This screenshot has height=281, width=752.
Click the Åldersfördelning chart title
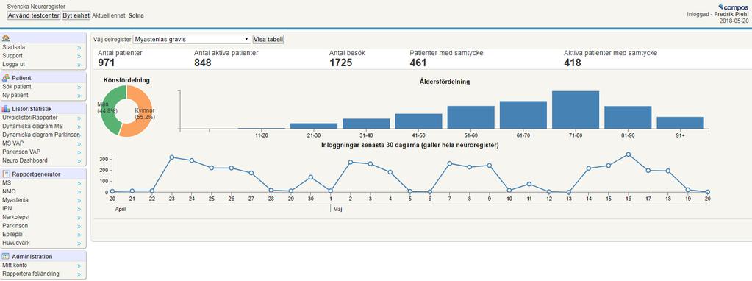click(444, 82)
